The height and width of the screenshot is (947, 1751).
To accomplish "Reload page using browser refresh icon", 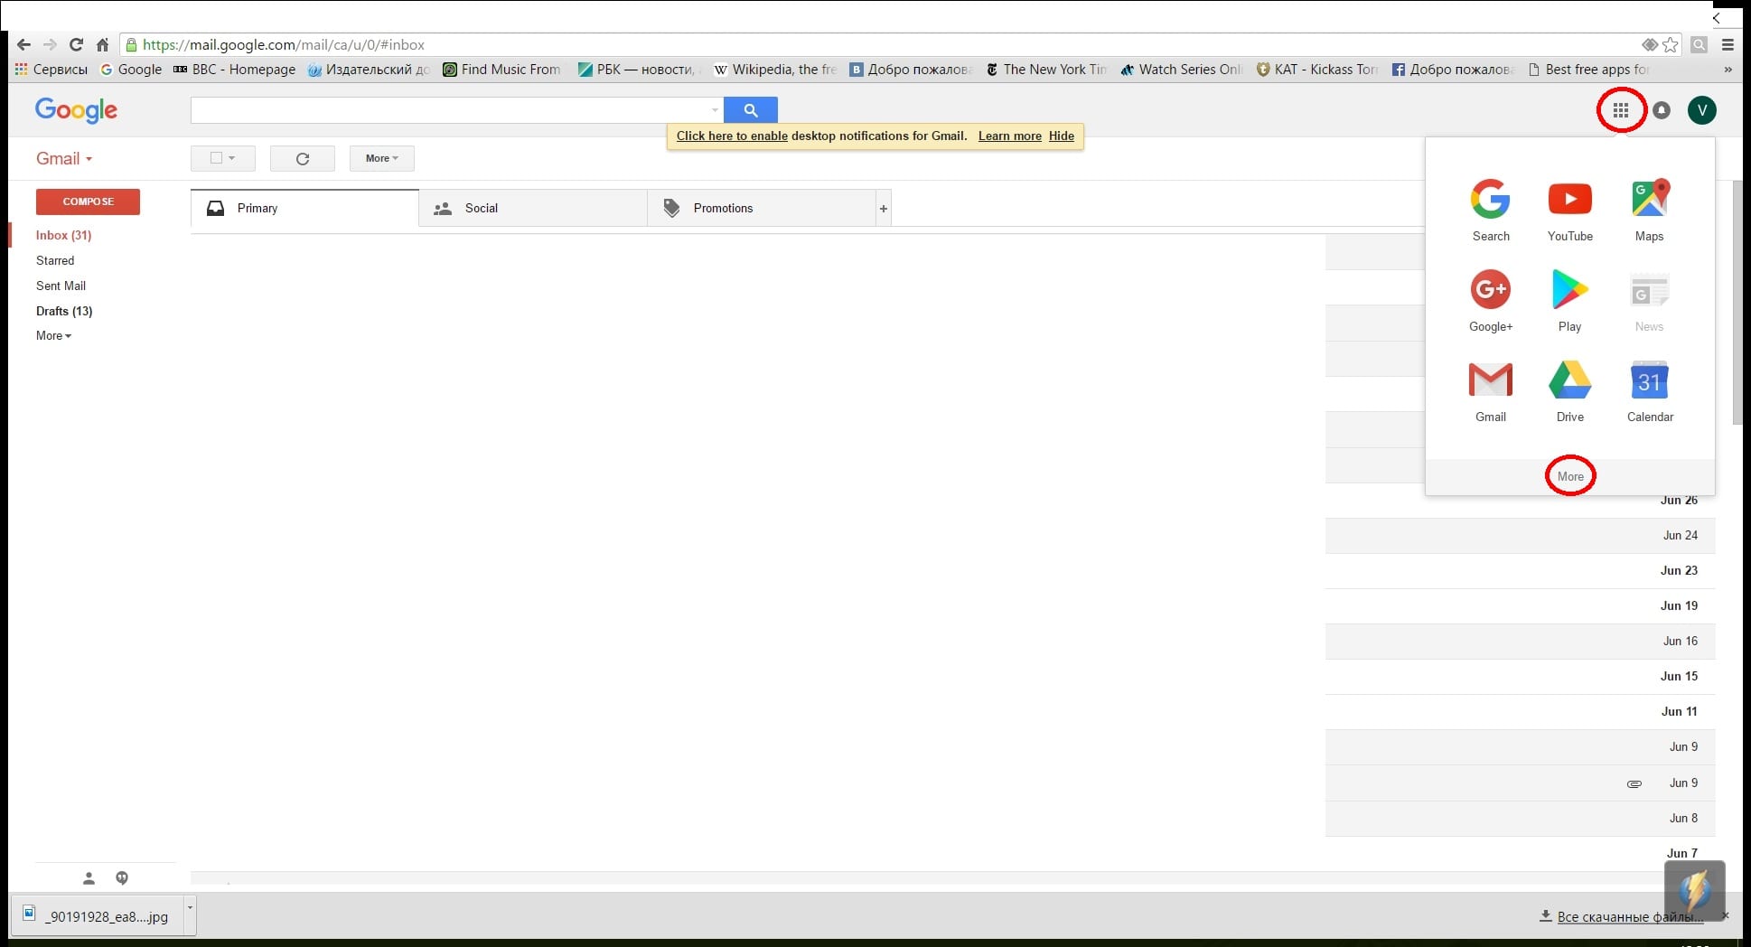I will click(x=77, y=44).
